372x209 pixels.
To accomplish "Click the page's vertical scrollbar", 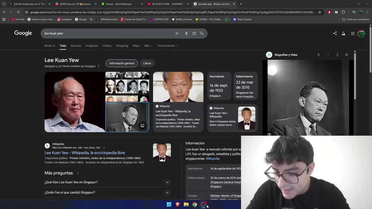I will click(371, 49).
